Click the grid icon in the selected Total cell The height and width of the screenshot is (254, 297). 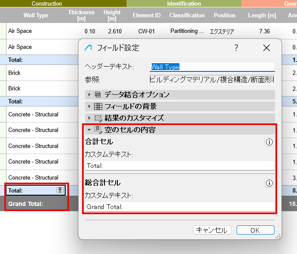pos(60,190)
